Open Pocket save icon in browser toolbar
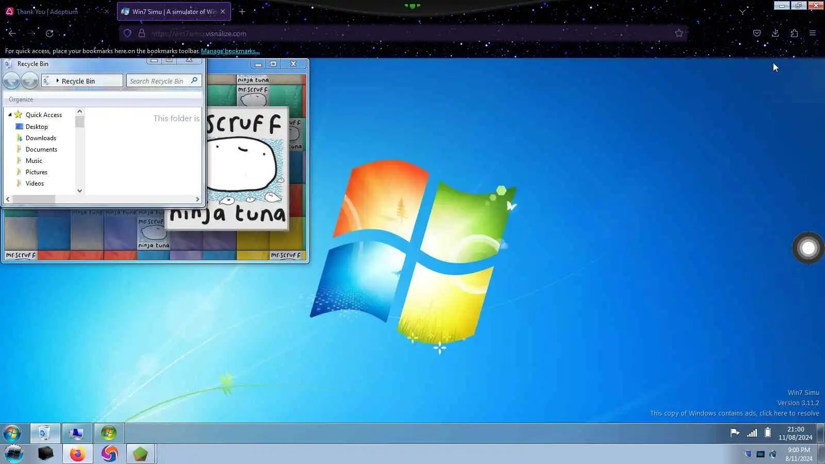 coord(757,33)
